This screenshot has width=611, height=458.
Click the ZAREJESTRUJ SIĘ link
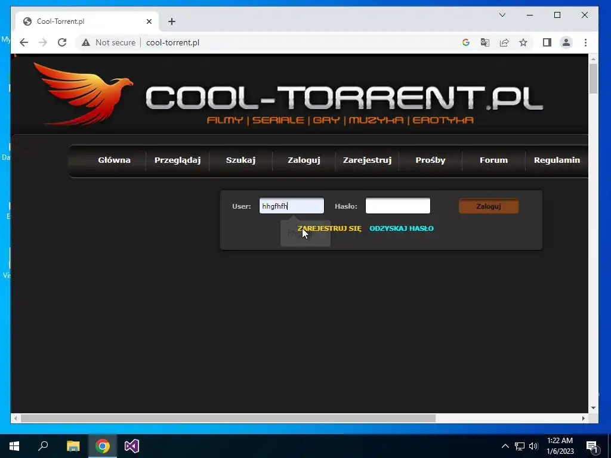coord(329,228)
